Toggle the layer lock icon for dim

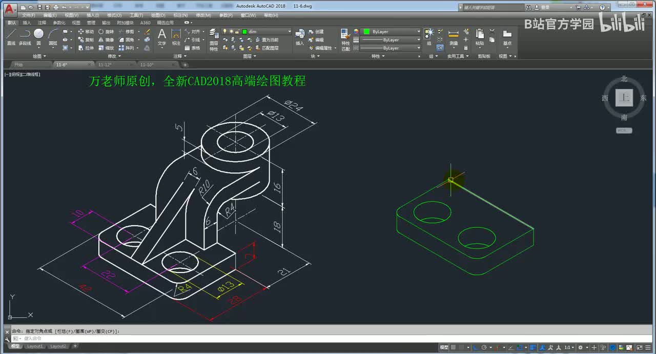(x=237, y=32)
